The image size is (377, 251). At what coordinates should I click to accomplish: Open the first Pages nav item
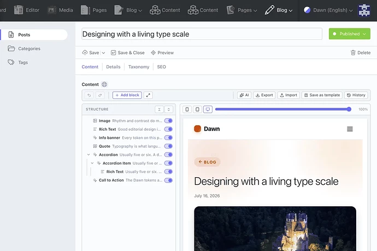94,10
